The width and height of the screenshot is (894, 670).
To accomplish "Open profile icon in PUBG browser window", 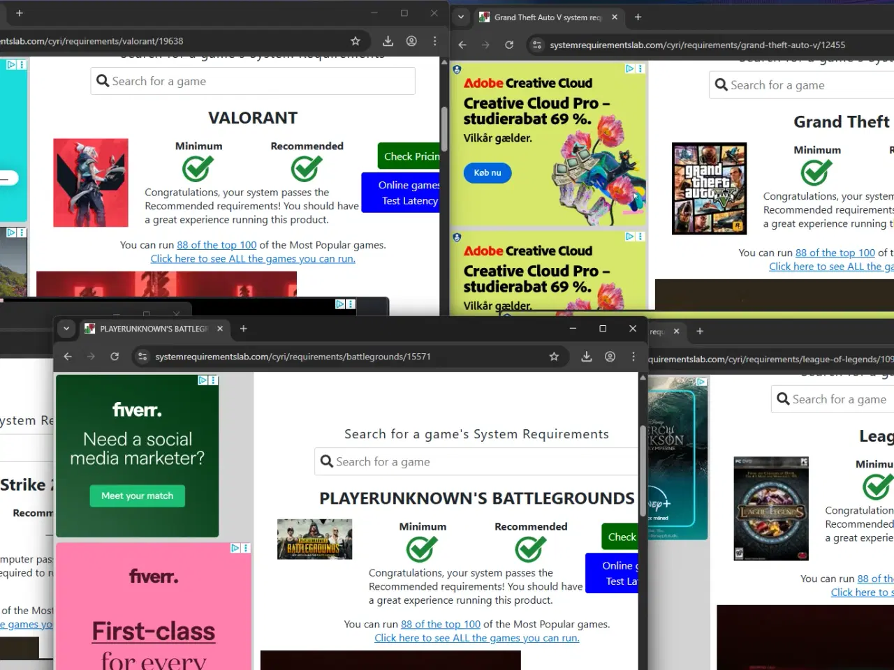I will (x=610, y=357).
